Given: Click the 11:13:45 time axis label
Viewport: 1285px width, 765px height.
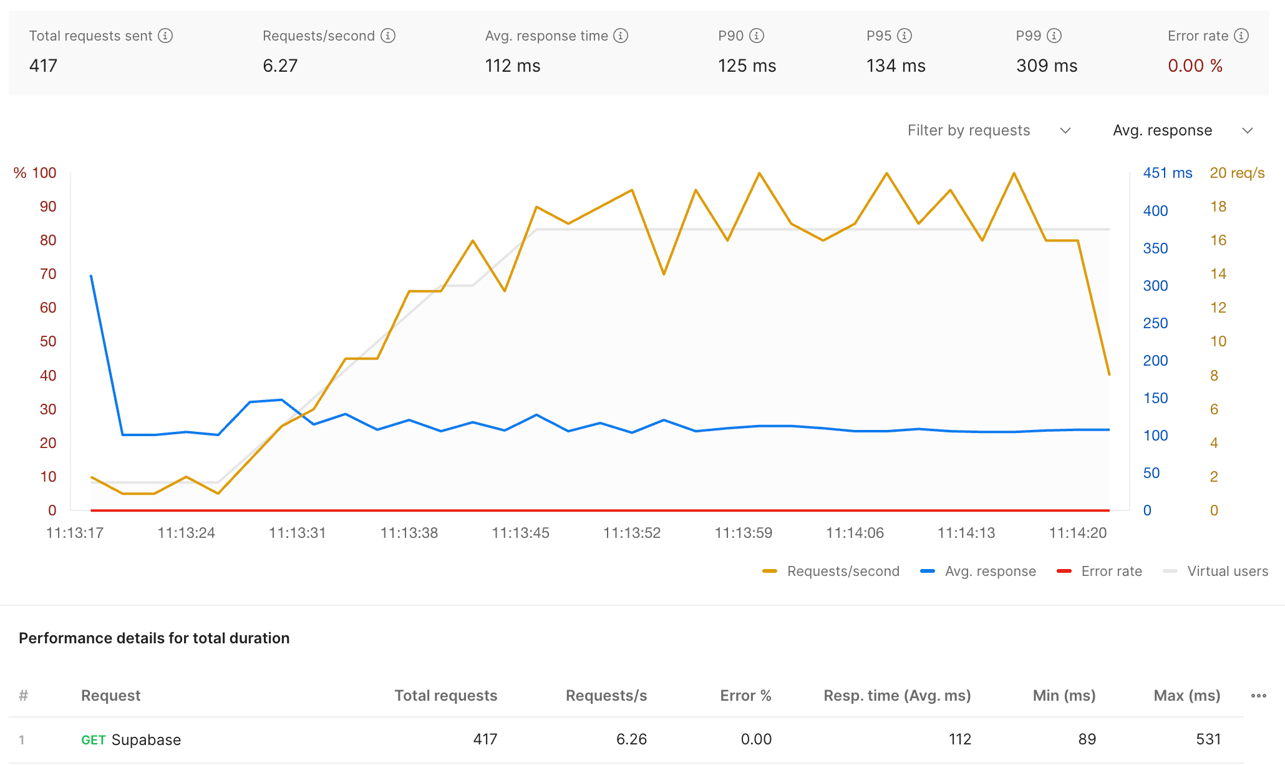Looking at the screenshot, I should pyautogui.click(x=521, y=533).
